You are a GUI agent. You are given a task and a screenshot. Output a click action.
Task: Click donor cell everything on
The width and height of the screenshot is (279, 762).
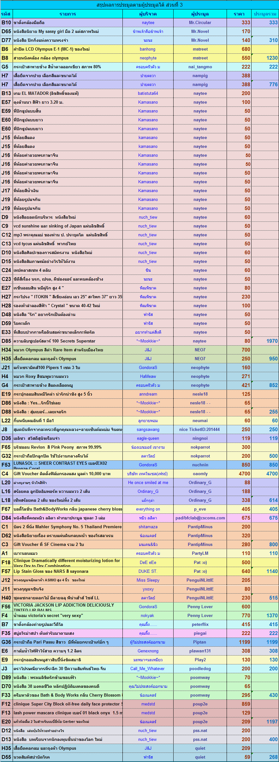tap(148, 509)
